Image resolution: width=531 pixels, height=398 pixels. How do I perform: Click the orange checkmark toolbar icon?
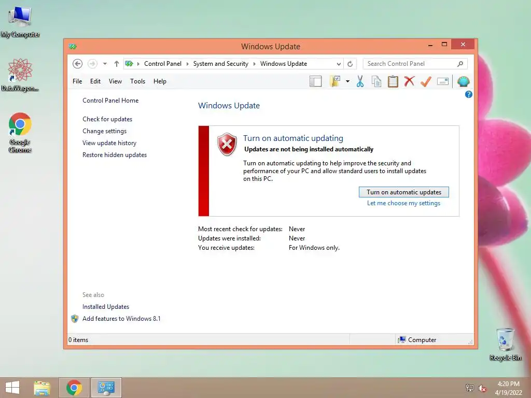coord(426,81)
